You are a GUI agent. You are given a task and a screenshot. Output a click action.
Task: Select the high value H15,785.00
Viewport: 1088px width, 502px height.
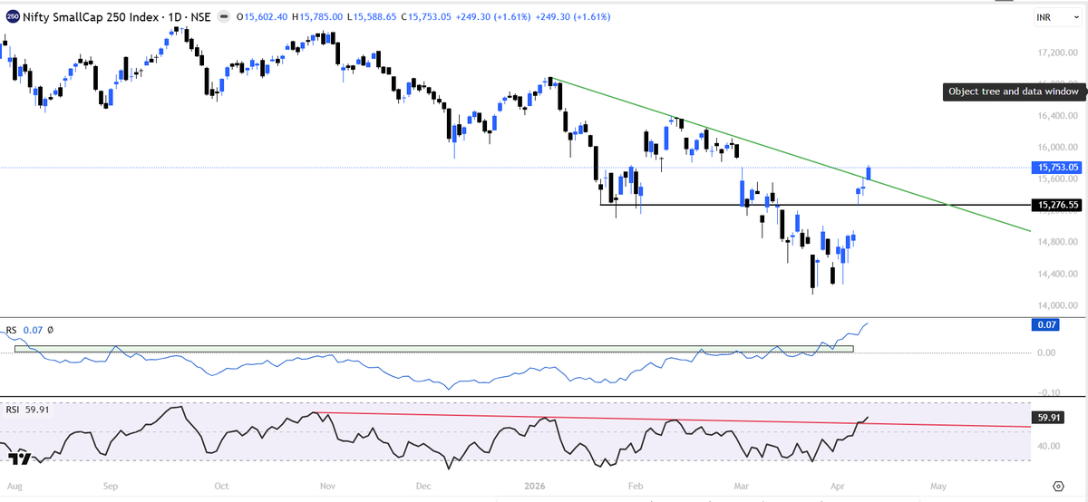pos(318,16)
